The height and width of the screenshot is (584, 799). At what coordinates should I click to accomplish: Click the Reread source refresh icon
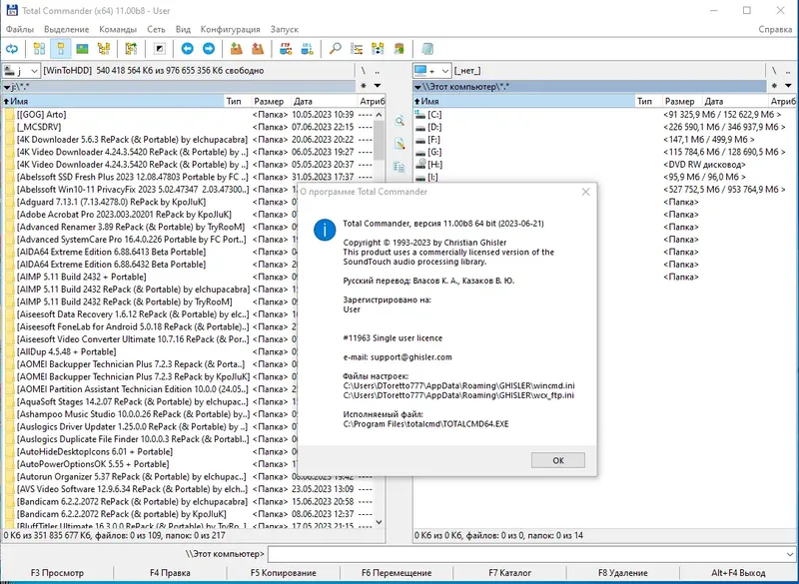12,49
